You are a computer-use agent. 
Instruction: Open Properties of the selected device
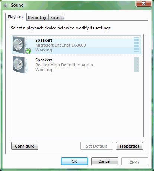point(129,146)
